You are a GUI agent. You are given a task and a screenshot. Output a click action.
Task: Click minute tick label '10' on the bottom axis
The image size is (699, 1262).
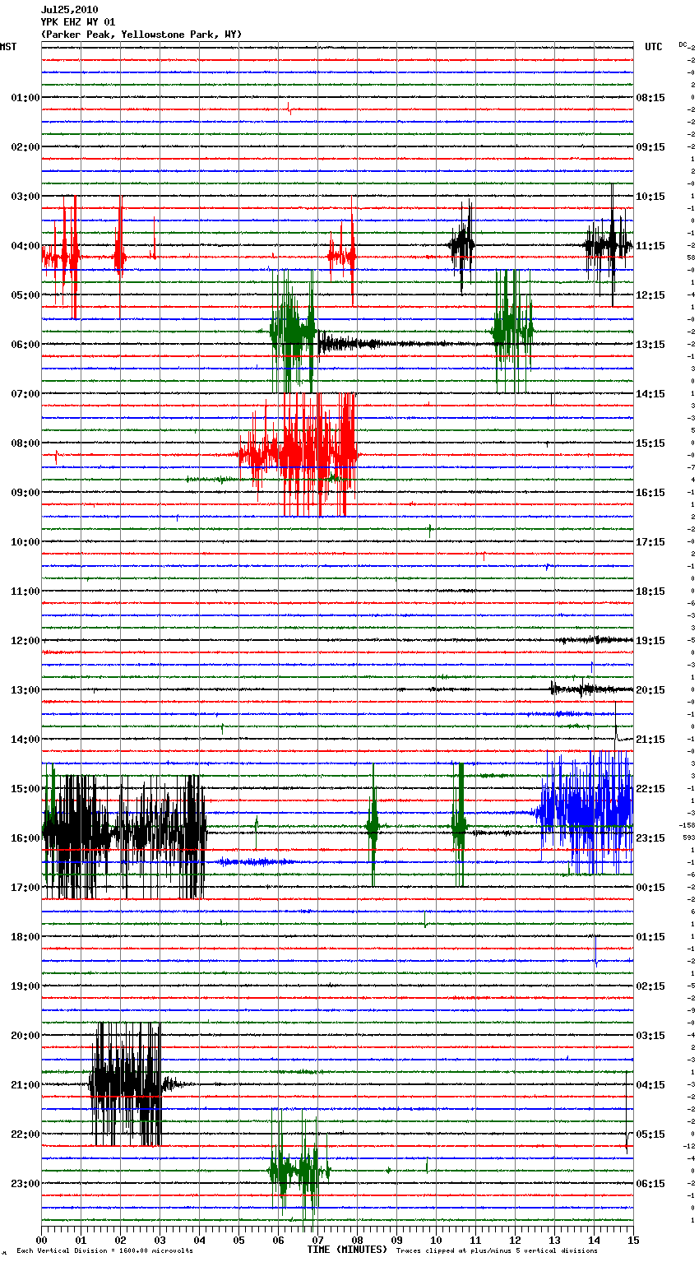[x=436, y=1240]
